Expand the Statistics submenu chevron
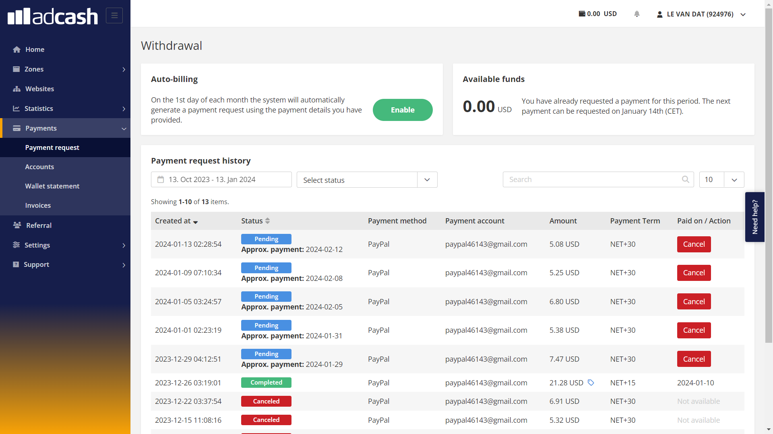Viewport: 773px width, 434px height. [x=124, y=108]
